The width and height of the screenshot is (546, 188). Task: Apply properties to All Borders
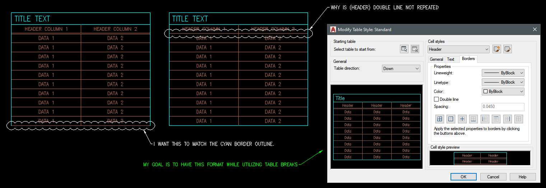439,119
